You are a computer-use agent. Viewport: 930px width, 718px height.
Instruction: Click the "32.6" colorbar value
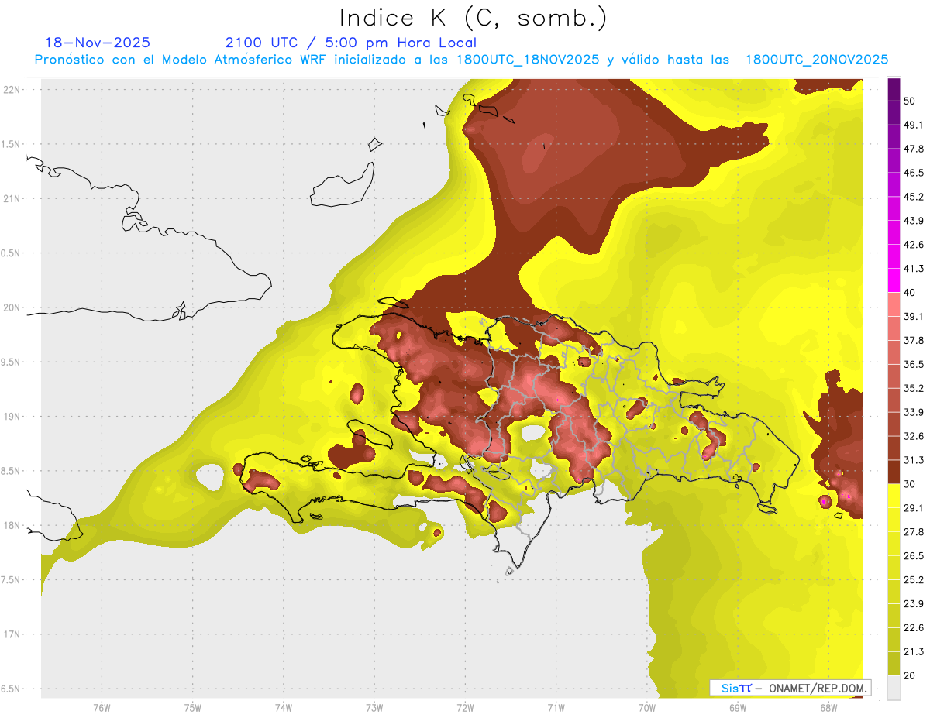914,436
